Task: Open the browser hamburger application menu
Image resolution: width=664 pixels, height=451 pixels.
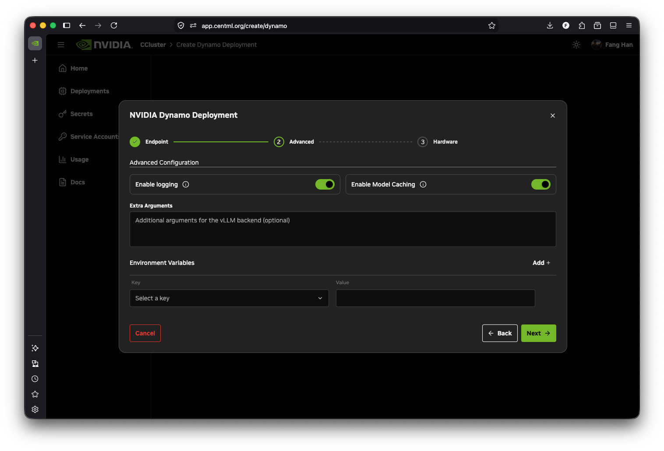Action: 629,25
